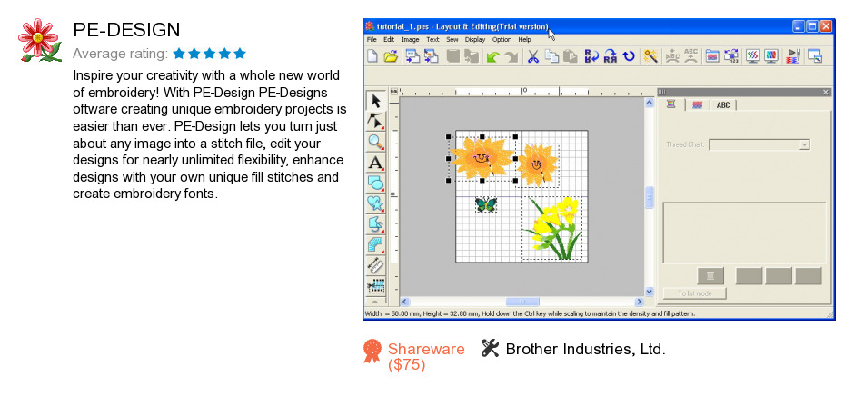Open the Help menu
Viewport: 854px width, 397px height.
[524, 40]
